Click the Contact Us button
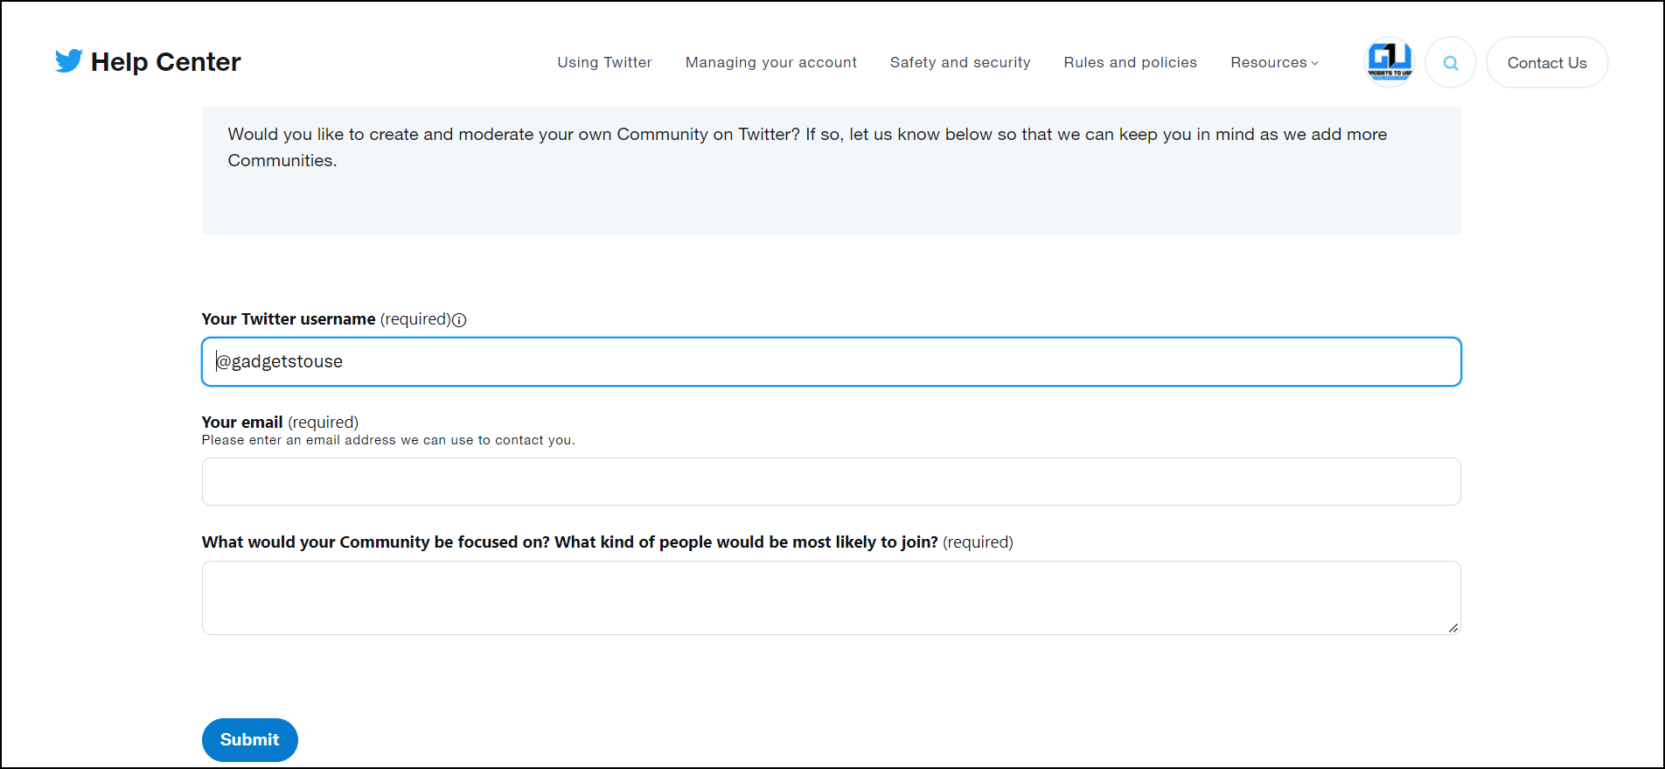This screenshot has height=769, width=1665. pyautogui.click(x=1547, y=62)
